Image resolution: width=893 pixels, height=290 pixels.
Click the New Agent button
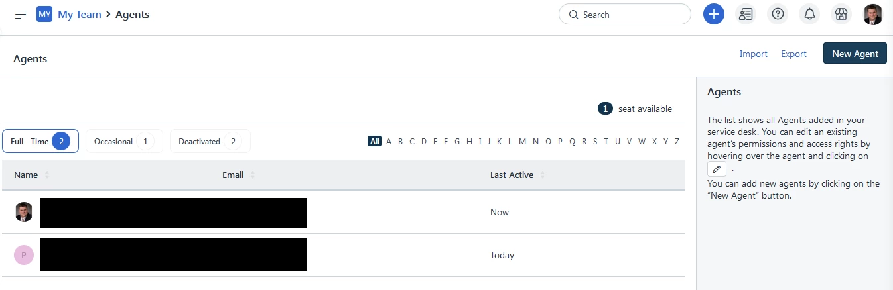855,54
